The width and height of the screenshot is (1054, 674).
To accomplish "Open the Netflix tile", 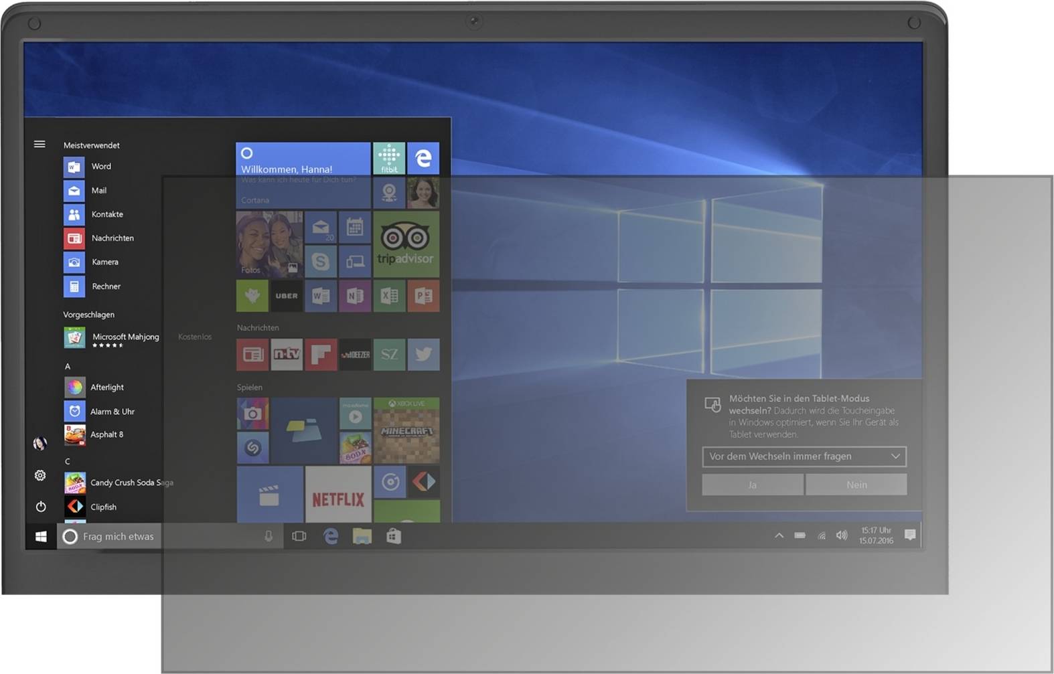I will tap(338, 495).
